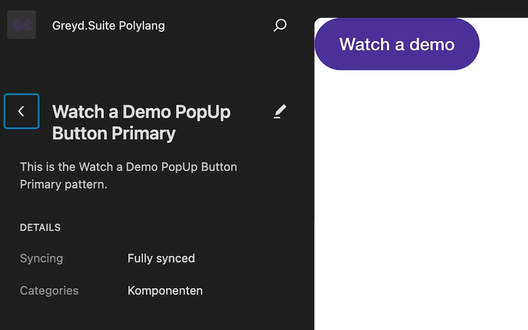Go back using the left chevron button
This screenshot has width=528, height=330.
click(x=22, y=111)
